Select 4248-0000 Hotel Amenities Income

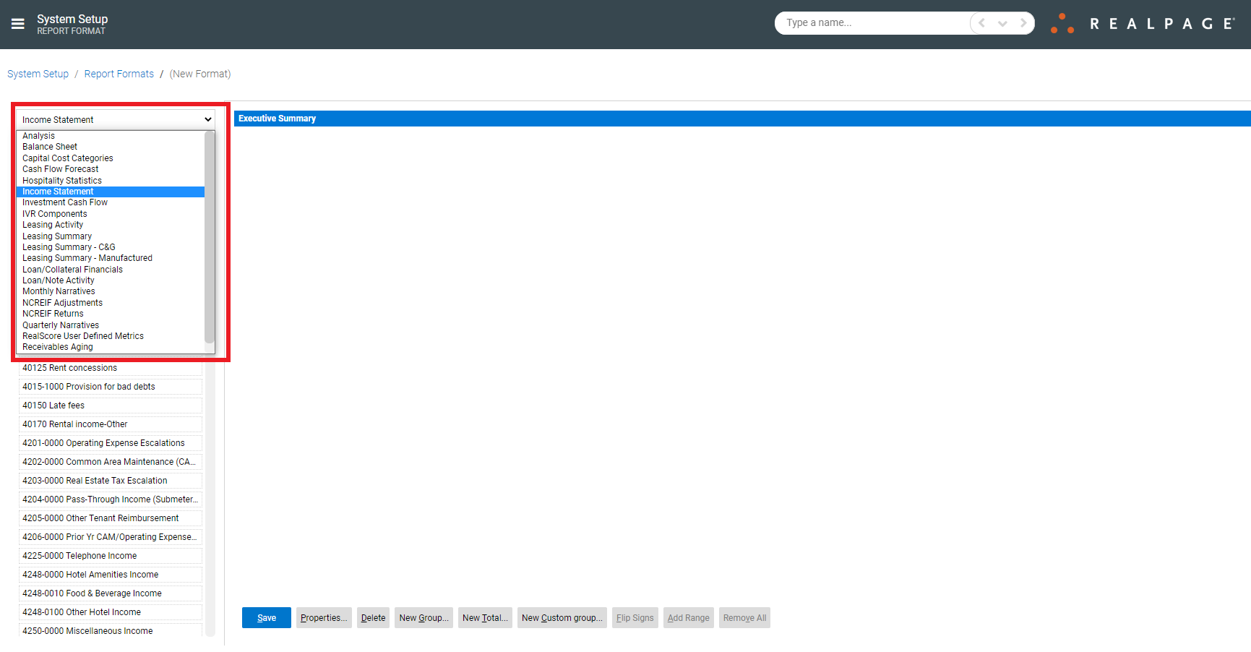110,575
